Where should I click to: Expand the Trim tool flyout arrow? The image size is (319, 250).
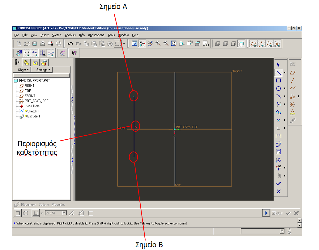click(x=285, y=167)
